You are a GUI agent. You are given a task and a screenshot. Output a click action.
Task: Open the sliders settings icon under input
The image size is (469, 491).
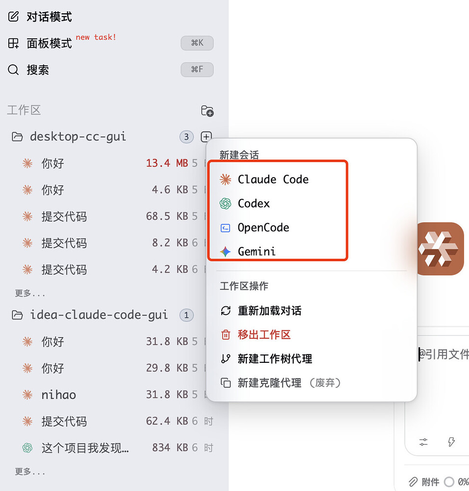423,442
